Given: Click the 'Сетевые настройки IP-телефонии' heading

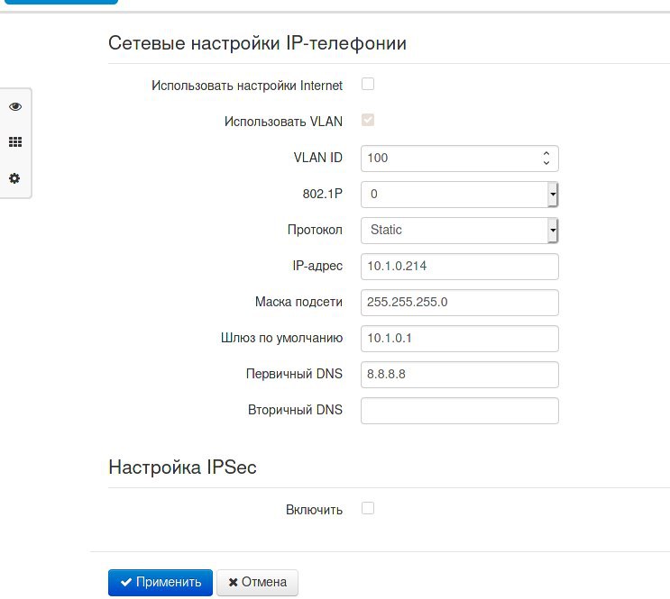Looking at the screenshot, I should pyautogui.click(x=257, y=43).
